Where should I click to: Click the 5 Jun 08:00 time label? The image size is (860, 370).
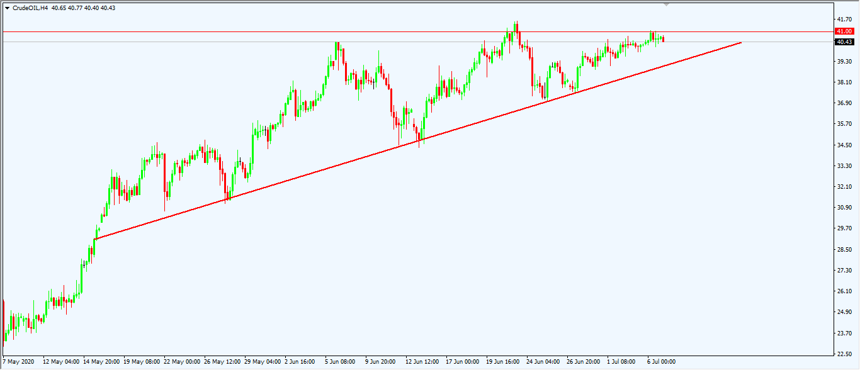coord(340,362)
